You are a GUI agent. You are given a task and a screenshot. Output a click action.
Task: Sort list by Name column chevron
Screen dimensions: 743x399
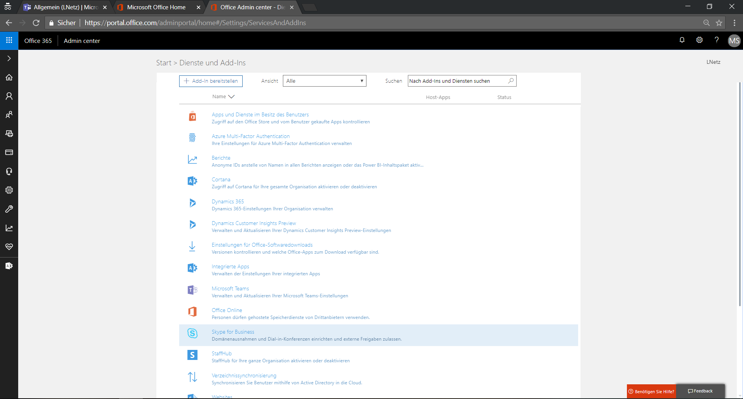point(231,97)
